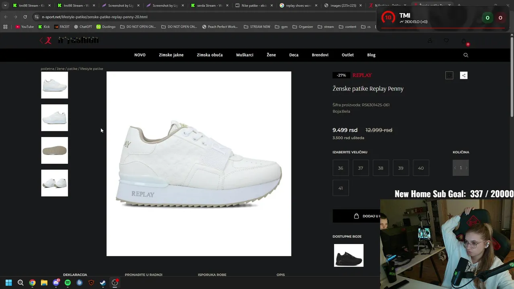Add product to favorites heart button
Image resolution: width=514 pixels, height=289 pixels.
(x=449, y=75)
